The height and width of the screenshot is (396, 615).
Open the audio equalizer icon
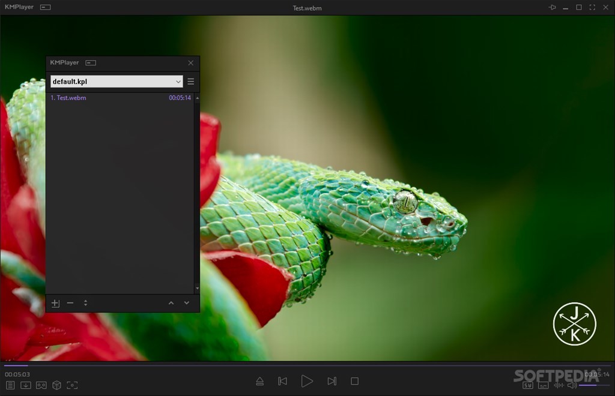pos(558,386)
